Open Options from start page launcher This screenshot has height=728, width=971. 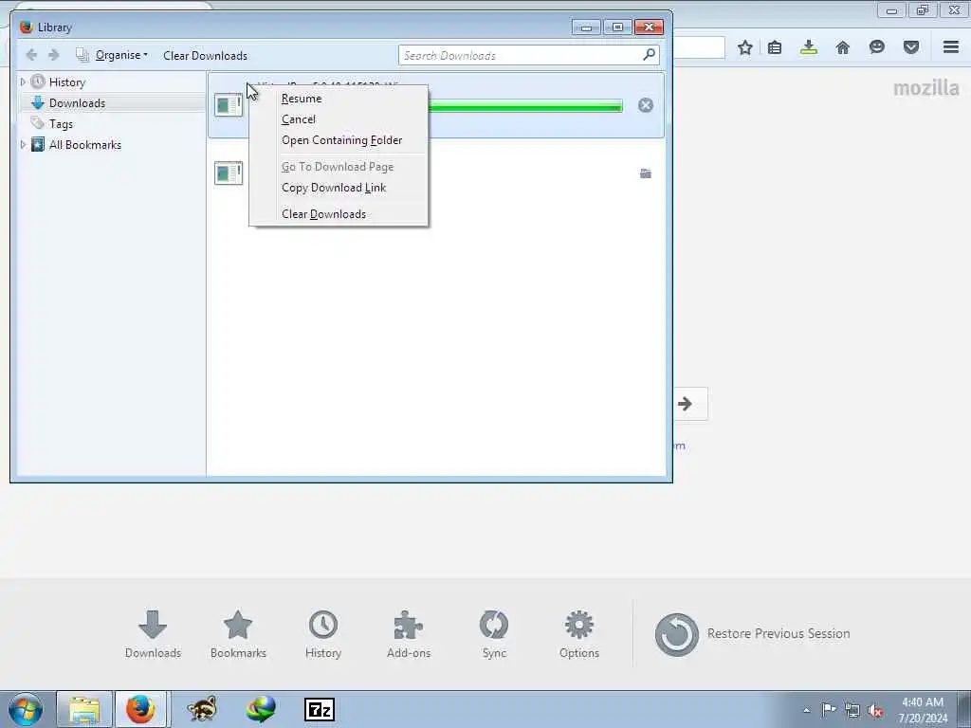pyautogui.click(x=579, y=634)
